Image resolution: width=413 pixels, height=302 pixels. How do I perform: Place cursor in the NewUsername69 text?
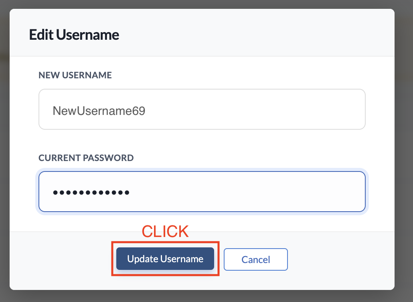coord(99,111)
